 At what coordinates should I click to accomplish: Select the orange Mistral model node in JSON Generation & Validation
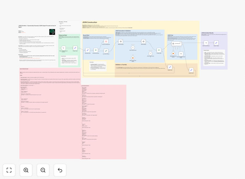(133, 58)
